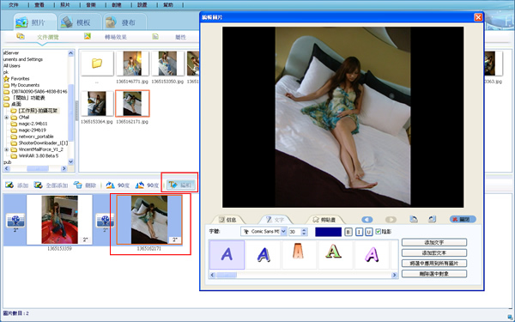515x322 pixels.
Task: Switch to 剪貼畫 clipart tab in editor
Action: coord(324,220)
